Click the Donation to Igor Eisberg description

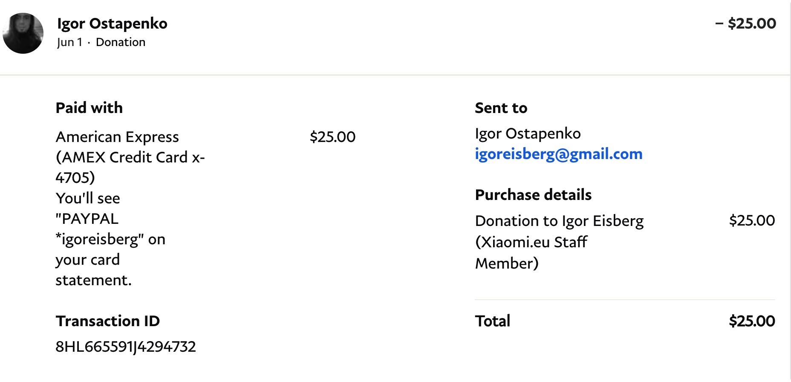pyautogui.click(x=559, y=221)
